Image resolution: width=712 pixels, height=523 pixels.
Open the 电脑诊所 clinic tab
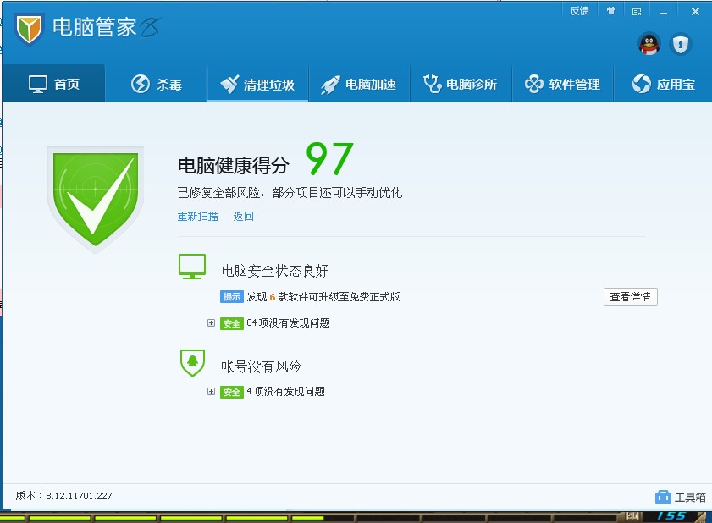(x=461, y=84)
